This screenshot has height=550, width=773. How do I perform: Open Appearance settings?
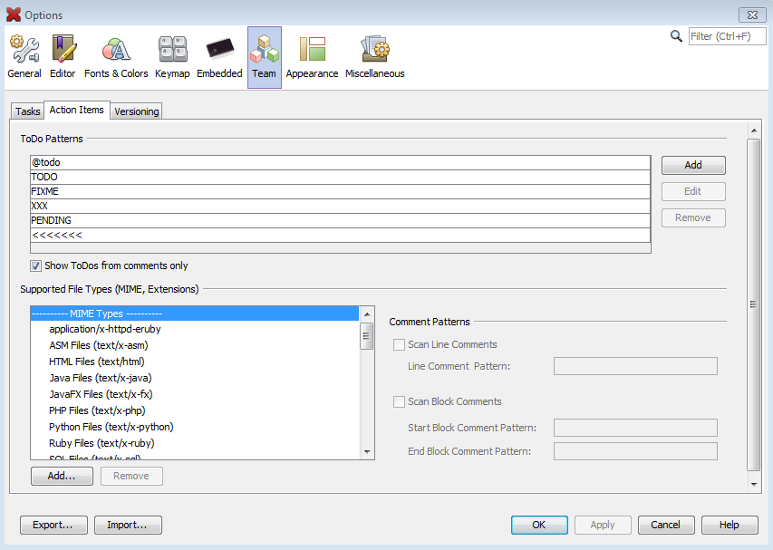312,57
